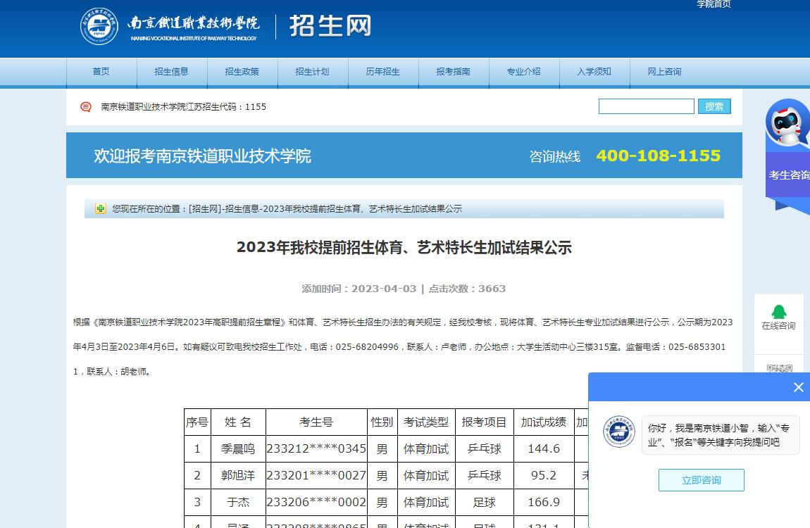The height and width of the screenshot is (528, 810).
Task: Click the name cell 于杰
Action: coord(237,502)
